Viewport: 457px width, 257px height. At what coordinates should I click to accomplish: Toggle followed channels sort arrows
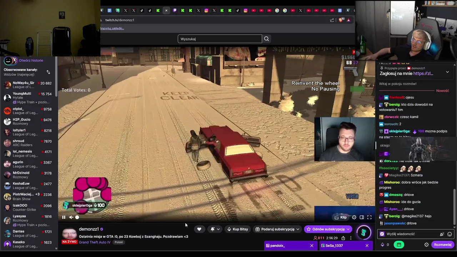pos(48,72)
